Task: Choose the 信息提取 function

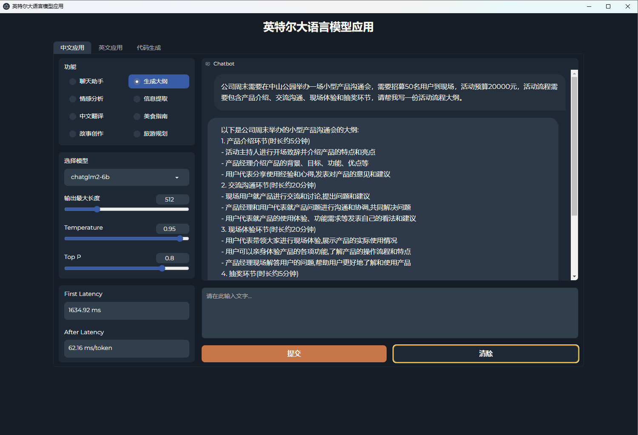Action: click(x=159, y=99)
